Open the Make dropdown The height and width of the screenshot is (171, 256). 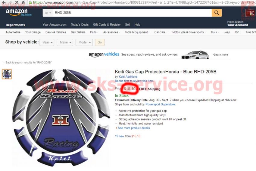click(65, 42)
